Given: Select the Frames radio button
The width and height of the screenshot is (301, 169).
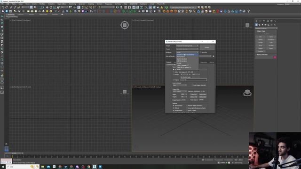Looking at the screenshot, I should [174, 80].
